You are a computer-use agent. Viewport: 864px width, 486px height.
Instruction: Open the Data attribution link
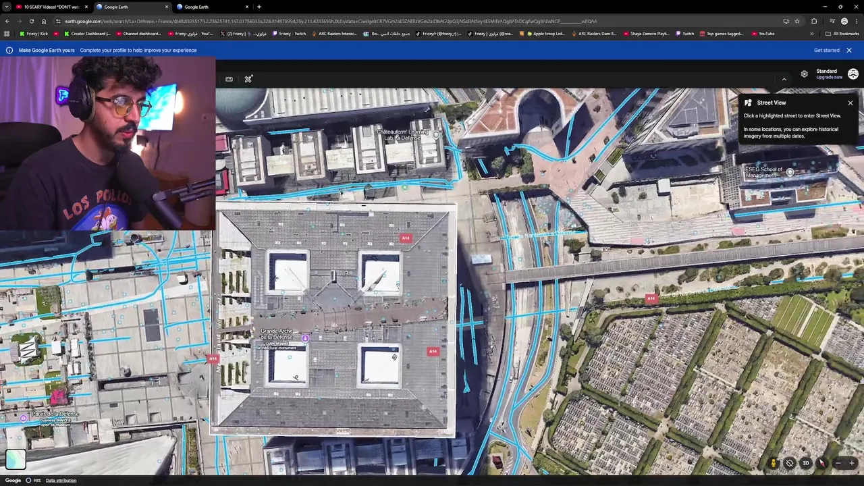pos(61,481)
